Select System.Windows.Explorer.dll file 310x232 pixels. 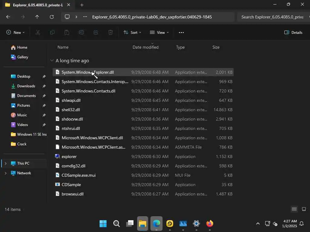[143, 72]
